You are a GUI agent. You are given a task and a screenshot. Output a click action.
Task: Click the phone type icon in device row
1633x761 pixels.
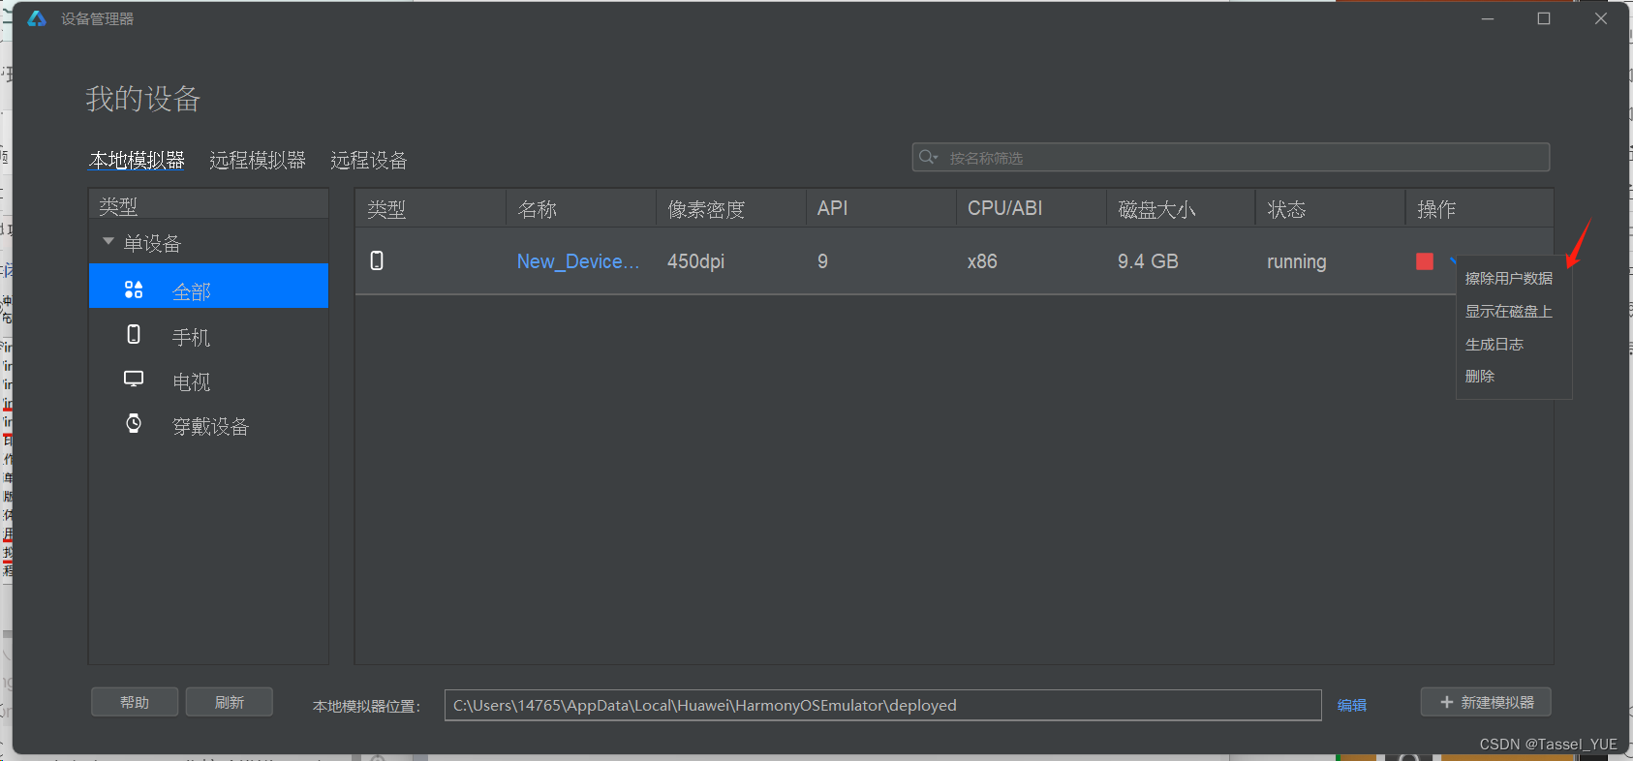tap(377, 260)
